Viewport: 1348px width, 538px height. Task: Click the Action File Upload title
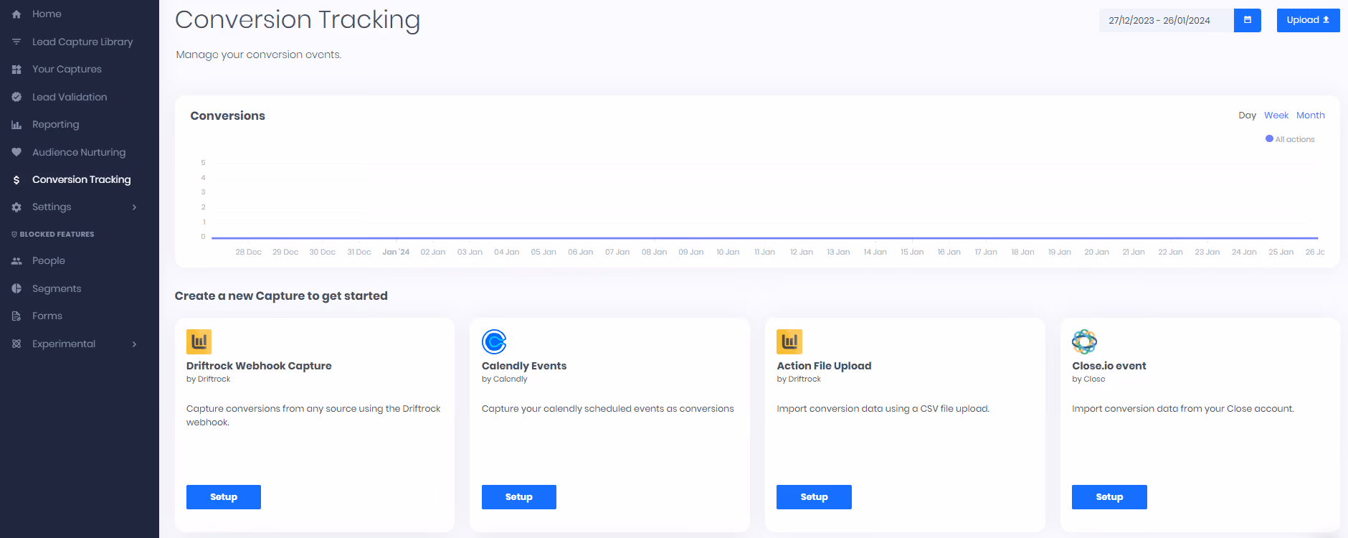click(x=824, y=366)
